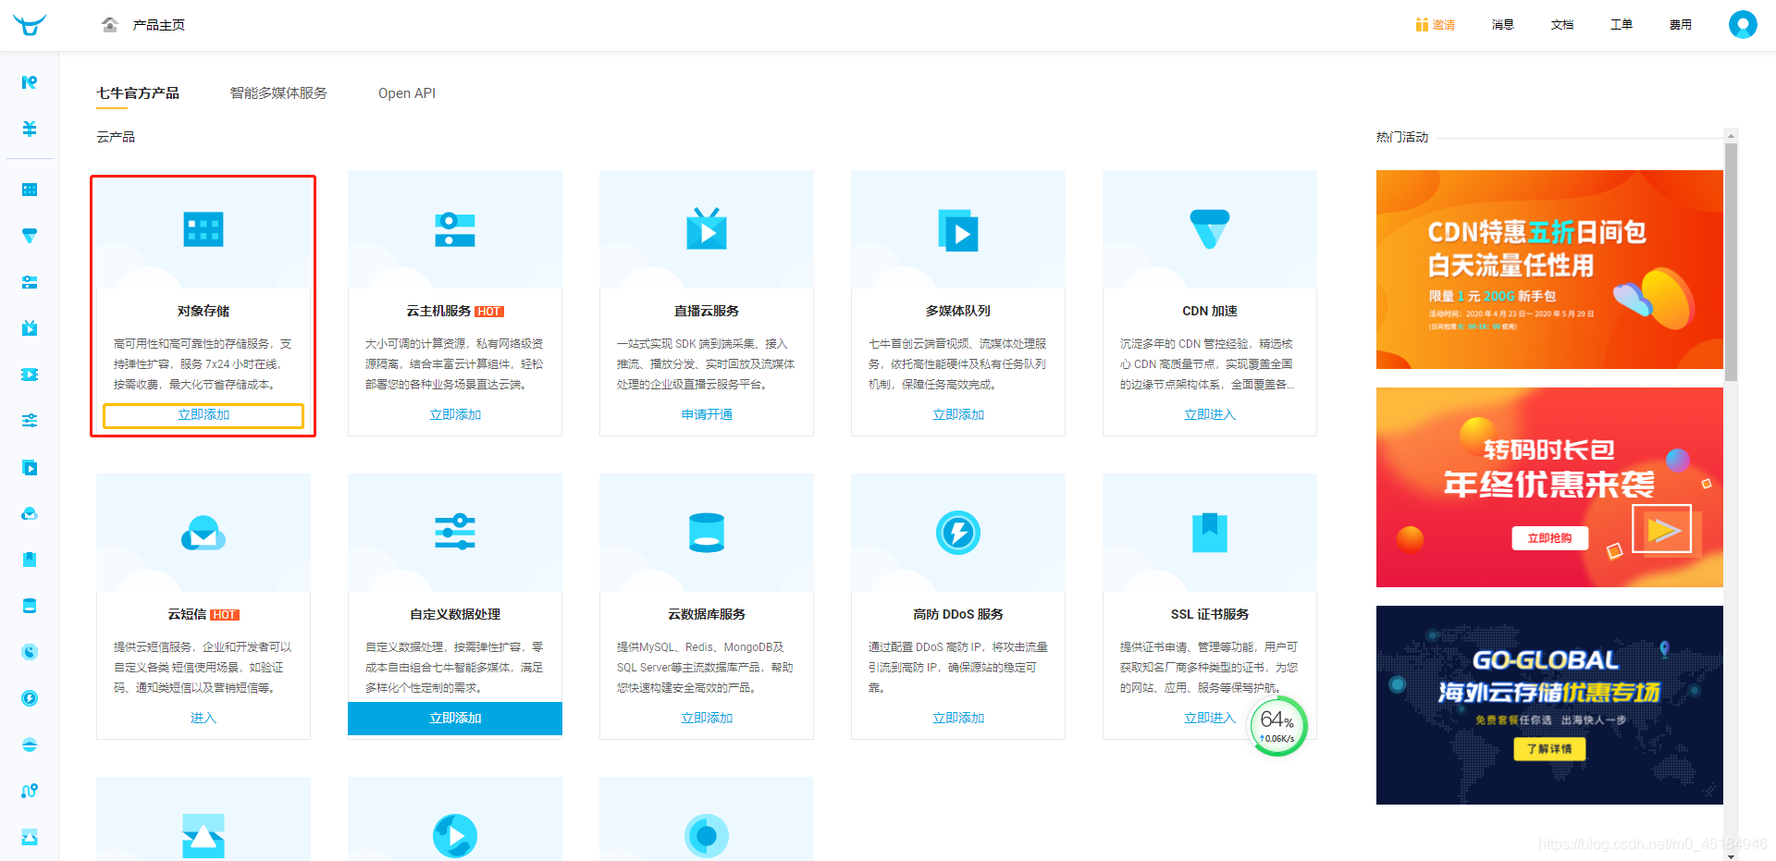Click 立即进入 under SSL 证书服务
The height and width of the screenshot is (861, 1776).
pyautogui.click(x=1210, y=719)
